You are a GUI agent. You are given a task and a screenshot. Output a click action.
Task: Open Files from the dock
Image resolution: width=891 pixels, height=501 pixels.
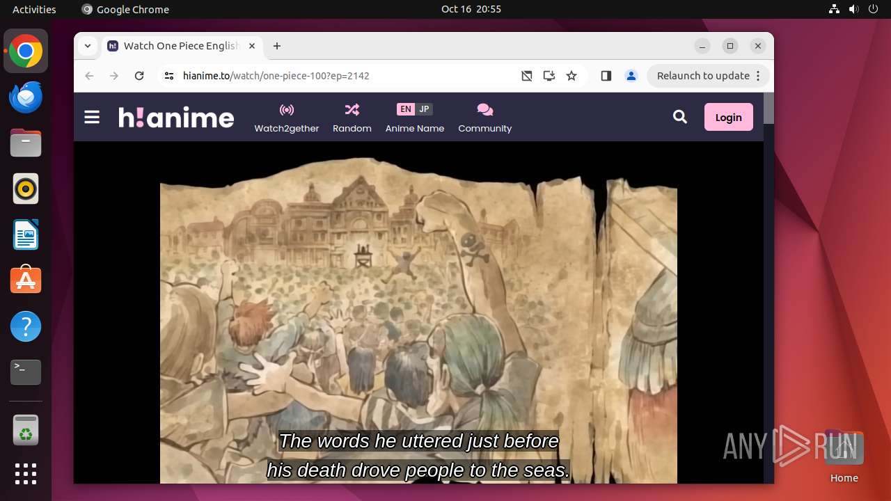(26, 143)
